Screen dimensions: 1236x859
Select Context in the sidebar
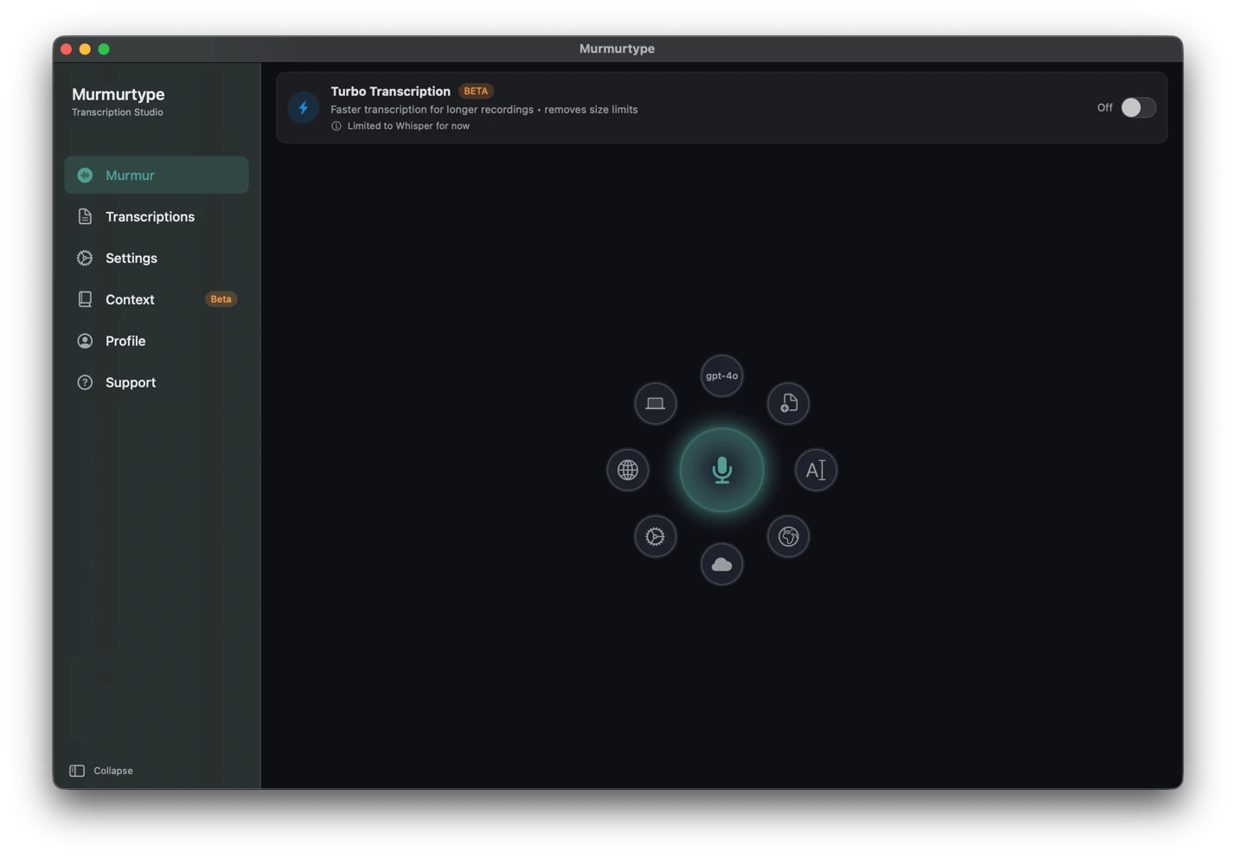click(x=157, y=299)
